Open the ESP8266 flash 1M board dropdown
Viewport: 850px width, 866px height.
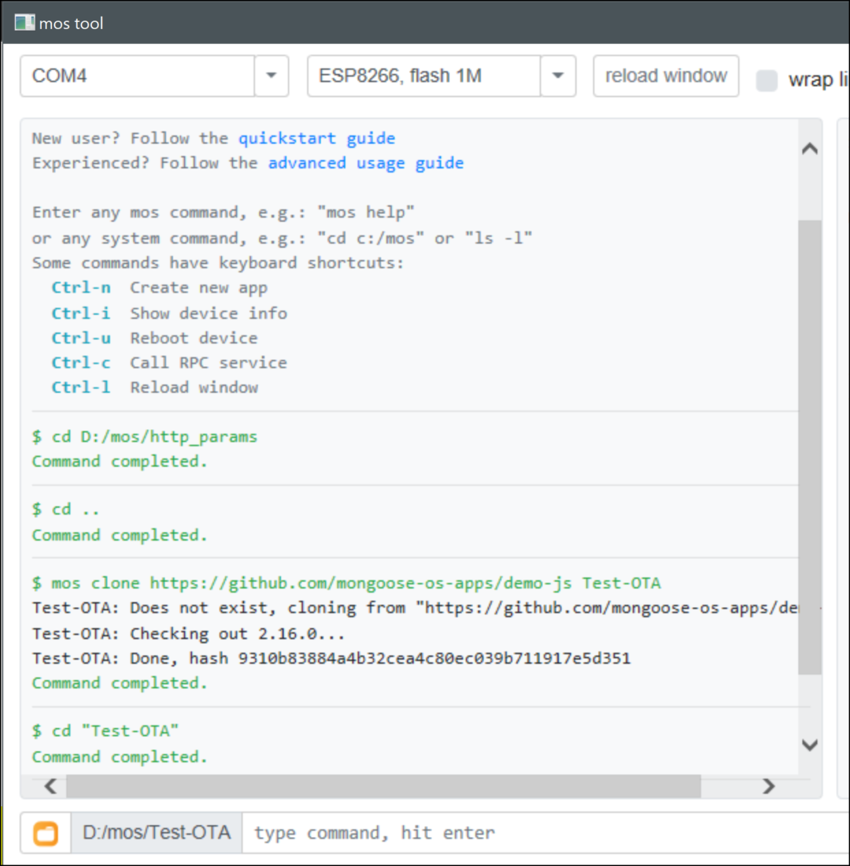(x=558, y=76)
